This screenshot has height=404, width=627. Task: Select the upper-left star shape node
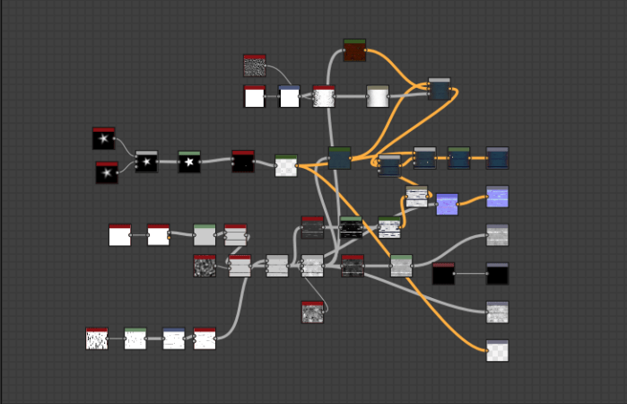click(103, 138)
